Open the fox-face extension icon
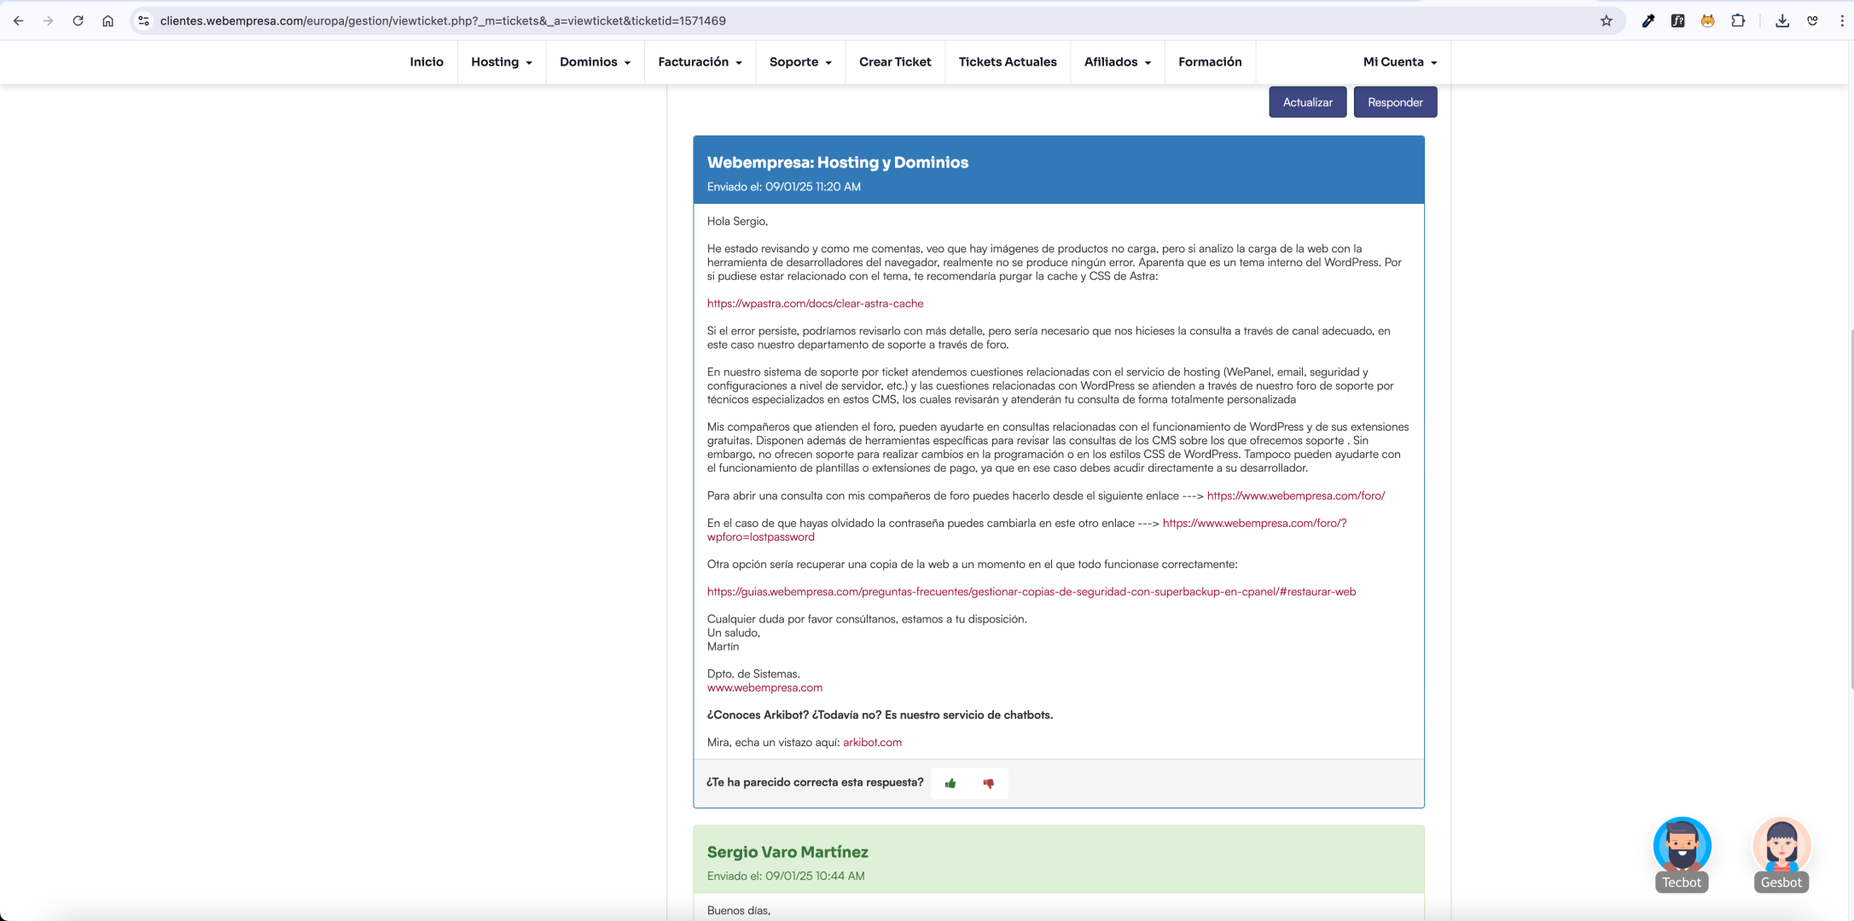Screen dimensions: 1854x921 coord(1707,20)
